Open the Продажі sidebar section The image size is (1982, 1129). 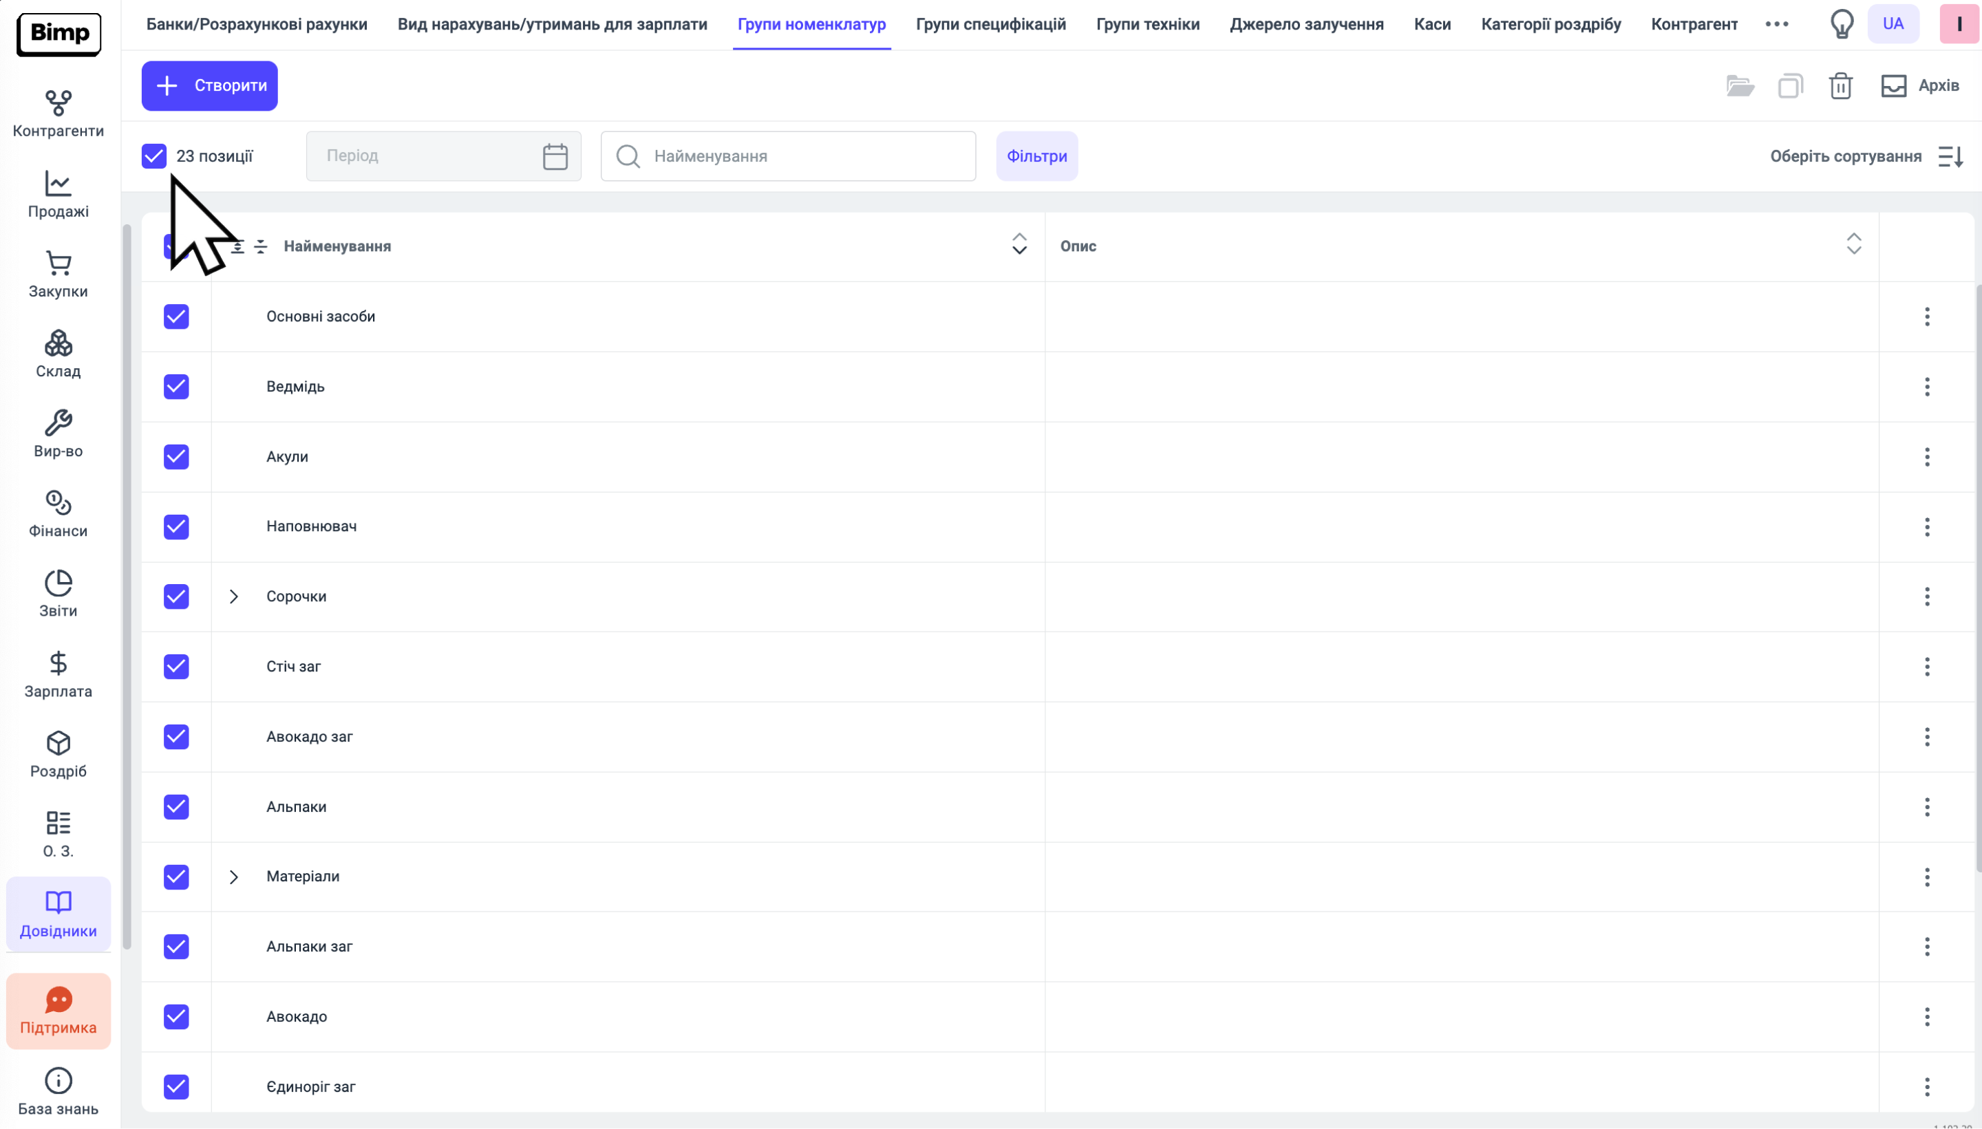point(58,195)
